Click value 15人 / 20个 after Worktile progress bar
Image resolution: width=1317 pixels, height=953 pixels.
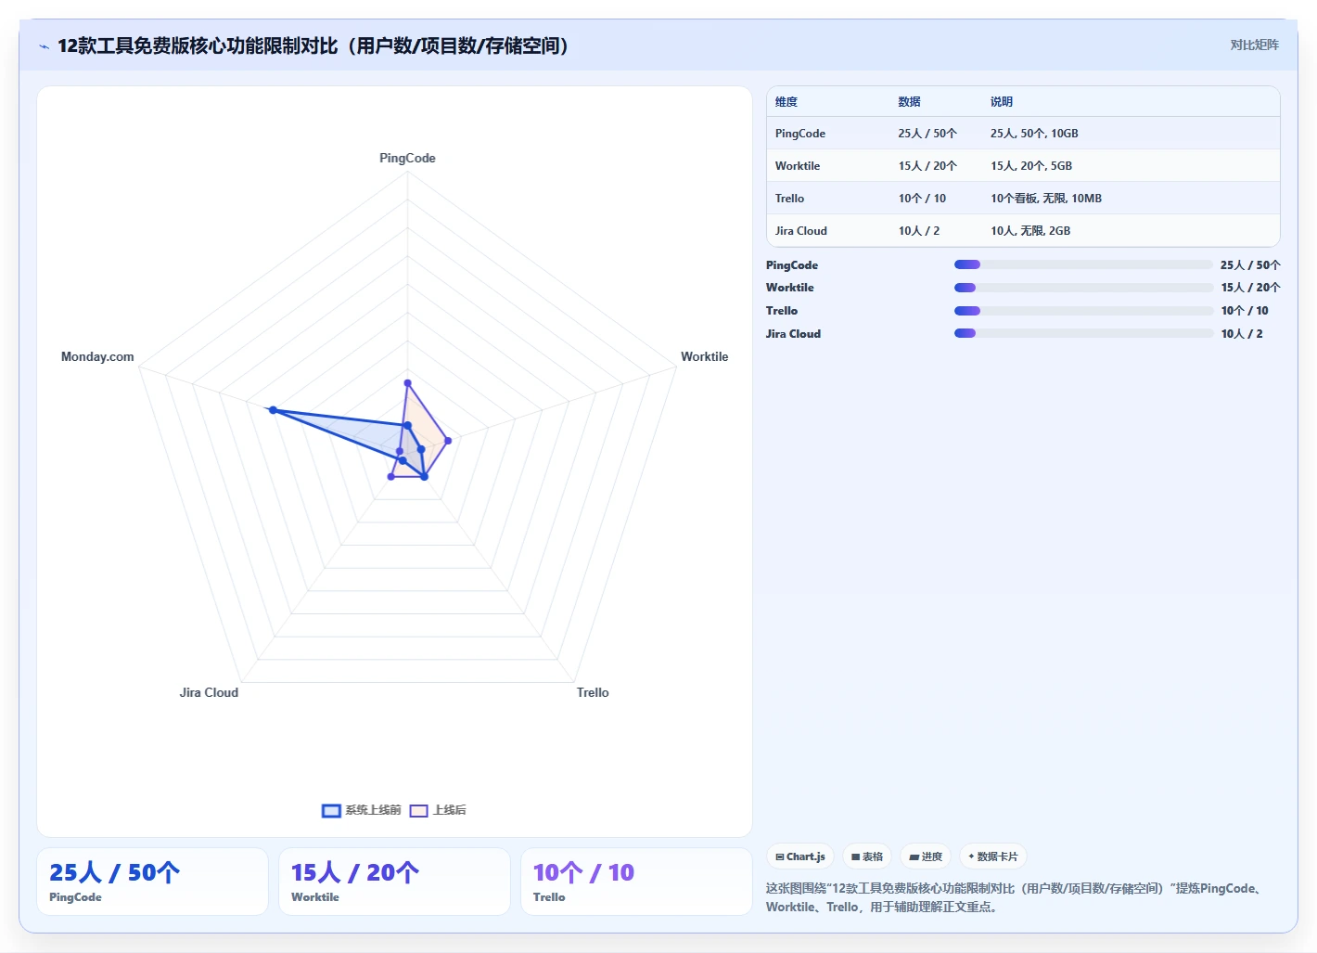point(1250,288)
